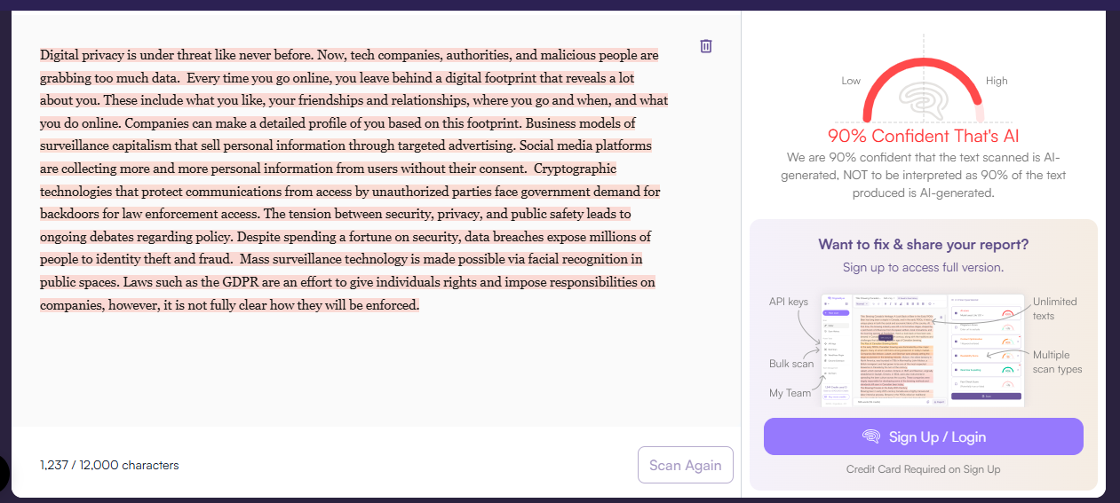
Task: Click the "Low" gauge label
Action: 851,81
